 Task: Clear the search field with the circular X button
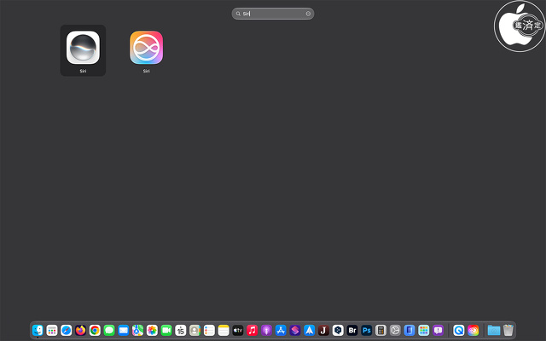pos(308,14)
